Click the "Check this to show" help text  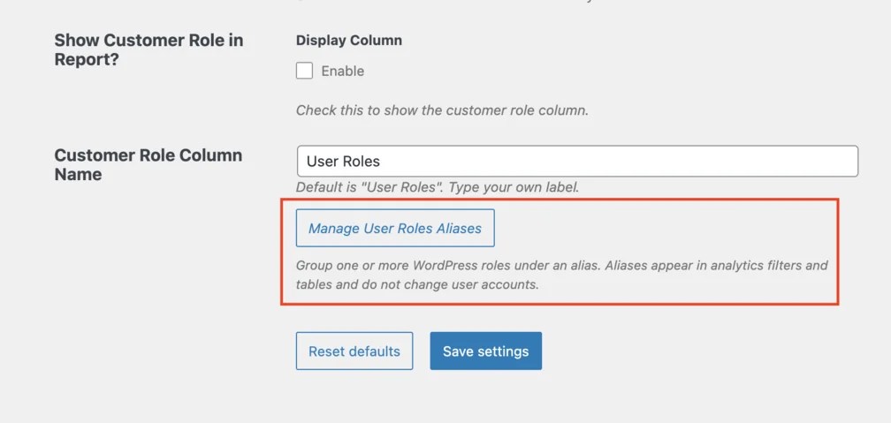[442, 111]
